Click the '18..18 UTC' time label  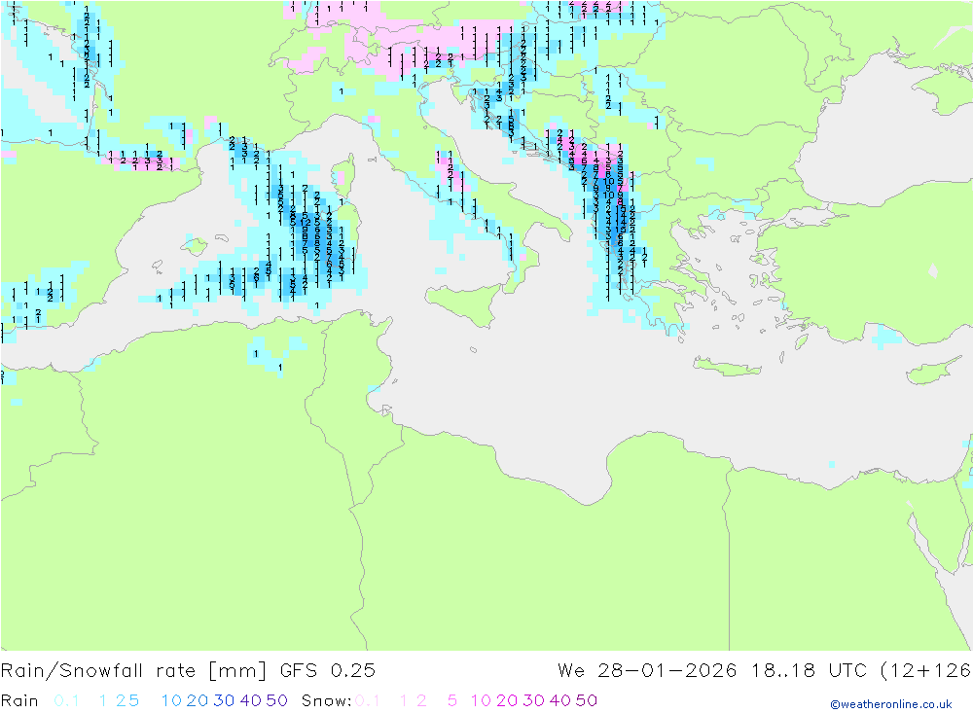coord(810,671)
